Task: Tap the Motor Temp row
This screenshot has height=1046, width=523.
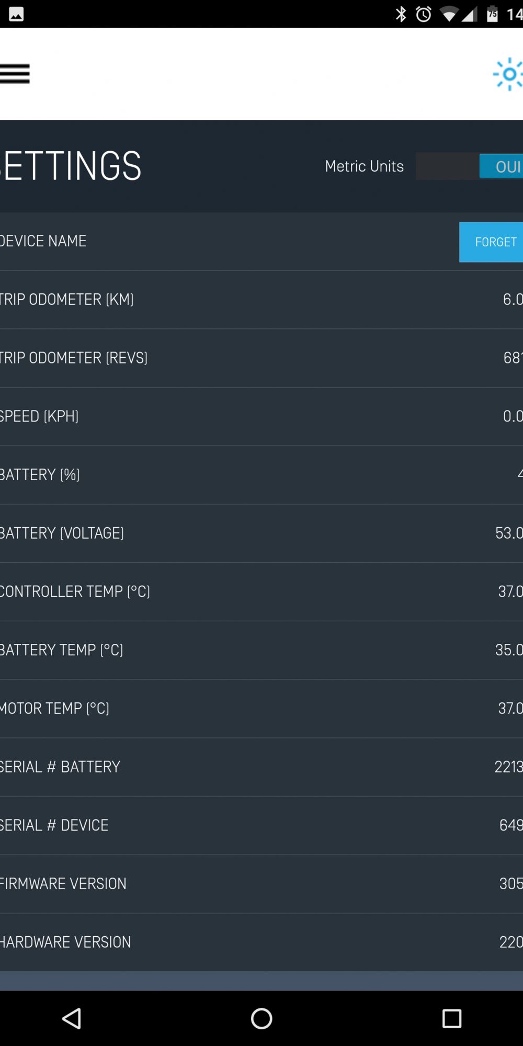Action: [261, 709]
